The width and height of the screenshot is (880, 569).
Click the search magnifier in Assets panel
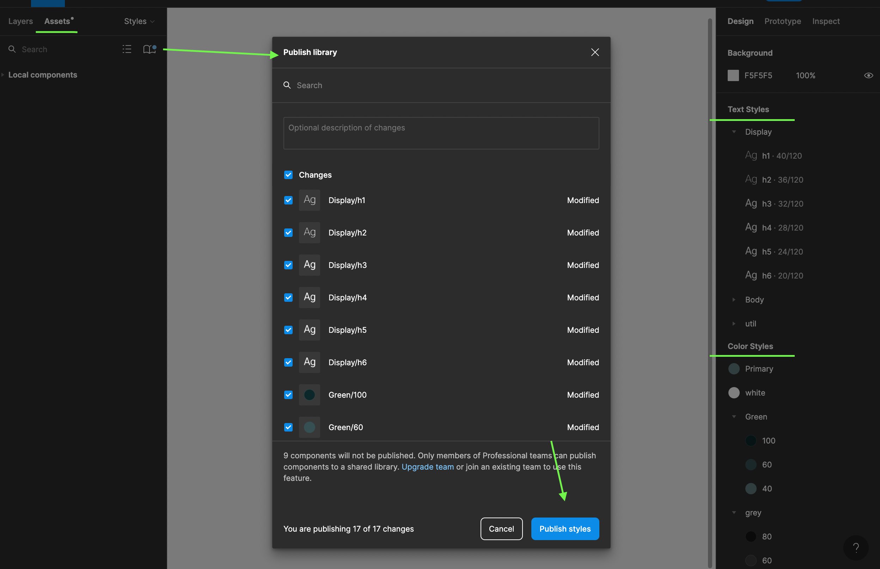(x=12, y=49)
